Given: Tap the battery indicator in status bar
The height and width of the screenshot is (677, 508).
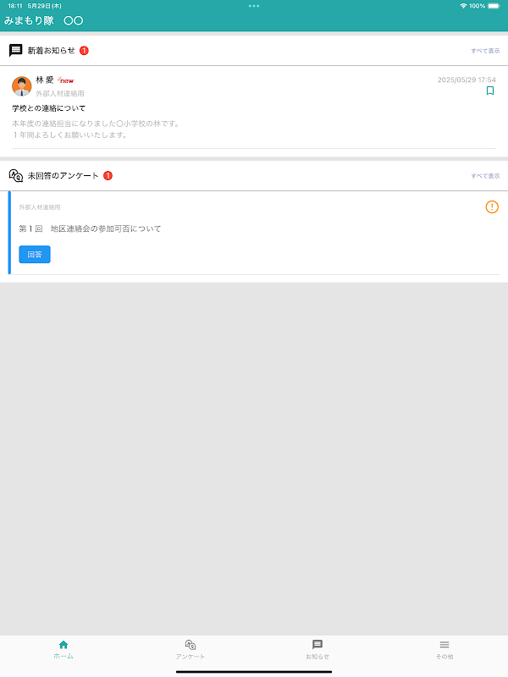Looking at the screenshot, I should (494, 6).
